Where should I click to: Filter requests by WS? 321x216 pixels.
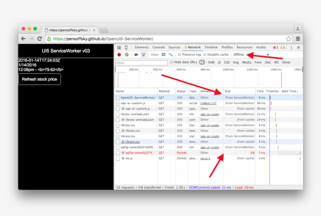pos(276,62)
